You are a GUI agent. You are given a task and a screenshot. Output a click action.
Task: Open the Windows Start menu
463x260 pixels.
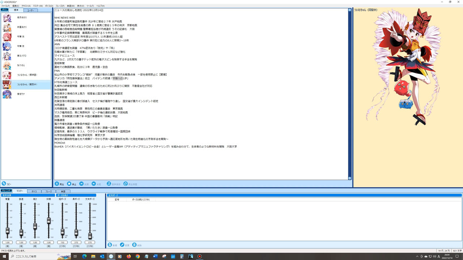pos(4,256)
